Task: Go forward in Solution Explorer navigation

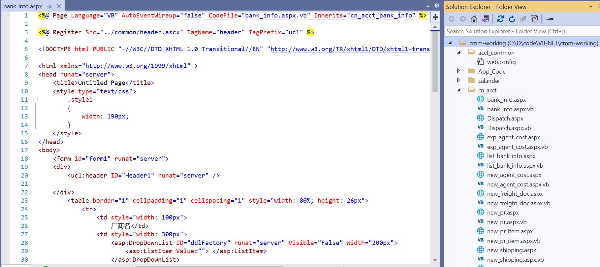Action: (463, 19)
